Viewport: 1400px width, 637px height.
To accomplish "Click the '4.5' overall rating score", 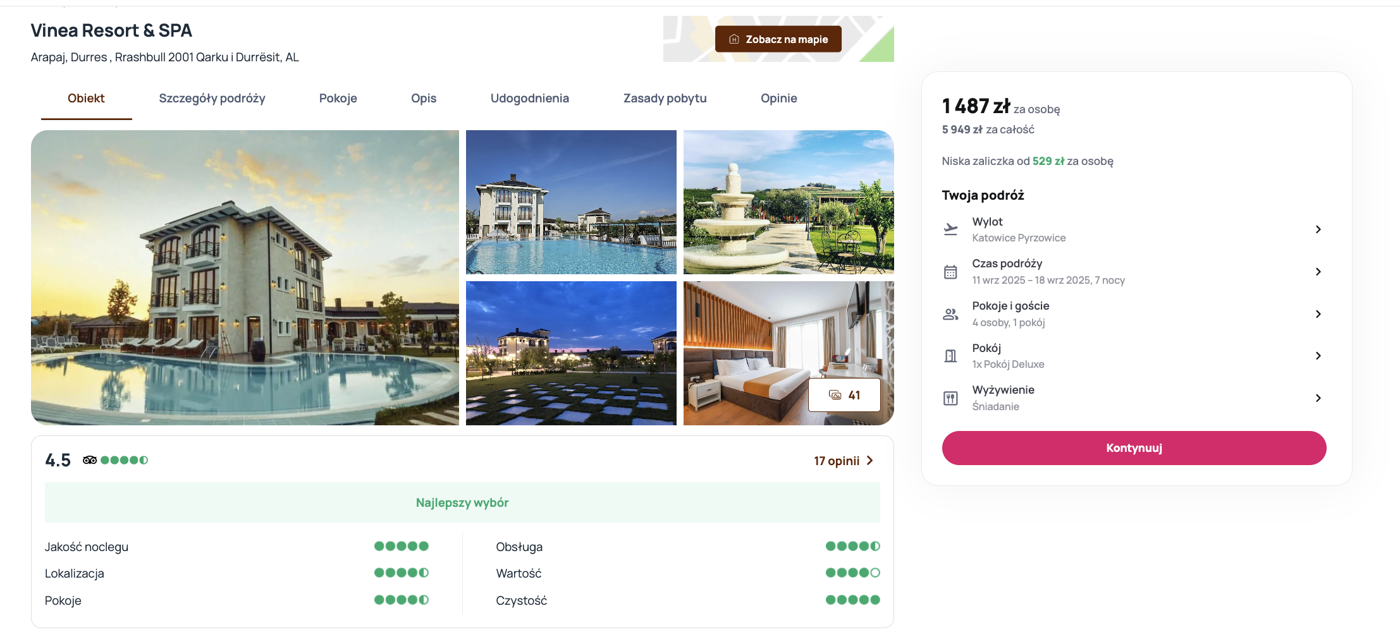I will [58, 460].
